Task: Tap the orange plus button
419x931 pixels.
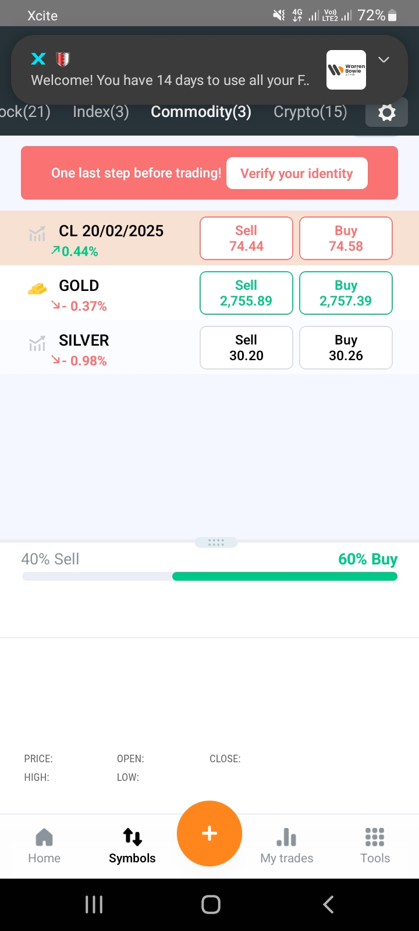Action: 210,833
